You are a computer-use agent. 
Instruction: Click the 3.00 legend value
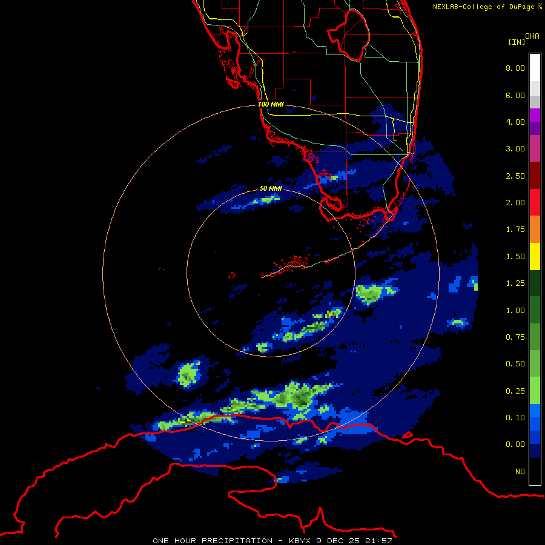pos(515,149)
